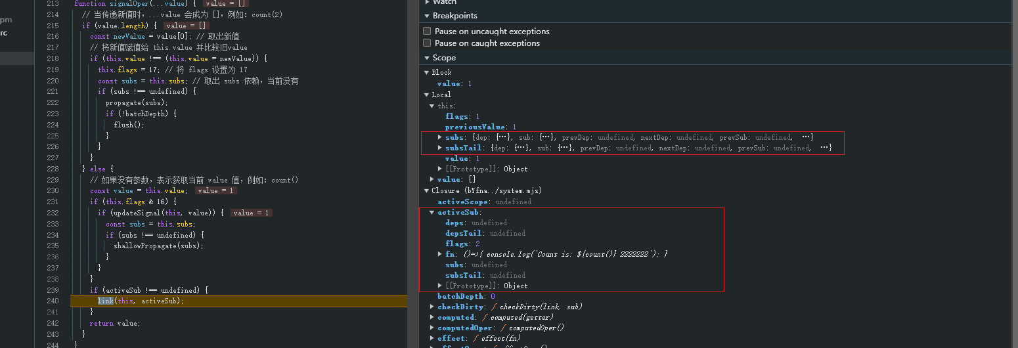Enable Pause on caught exceptions checkbox

427,43
